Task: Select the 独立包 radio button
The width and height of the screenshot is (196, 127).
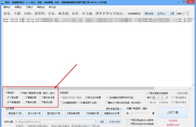Action: coord(148,102)
